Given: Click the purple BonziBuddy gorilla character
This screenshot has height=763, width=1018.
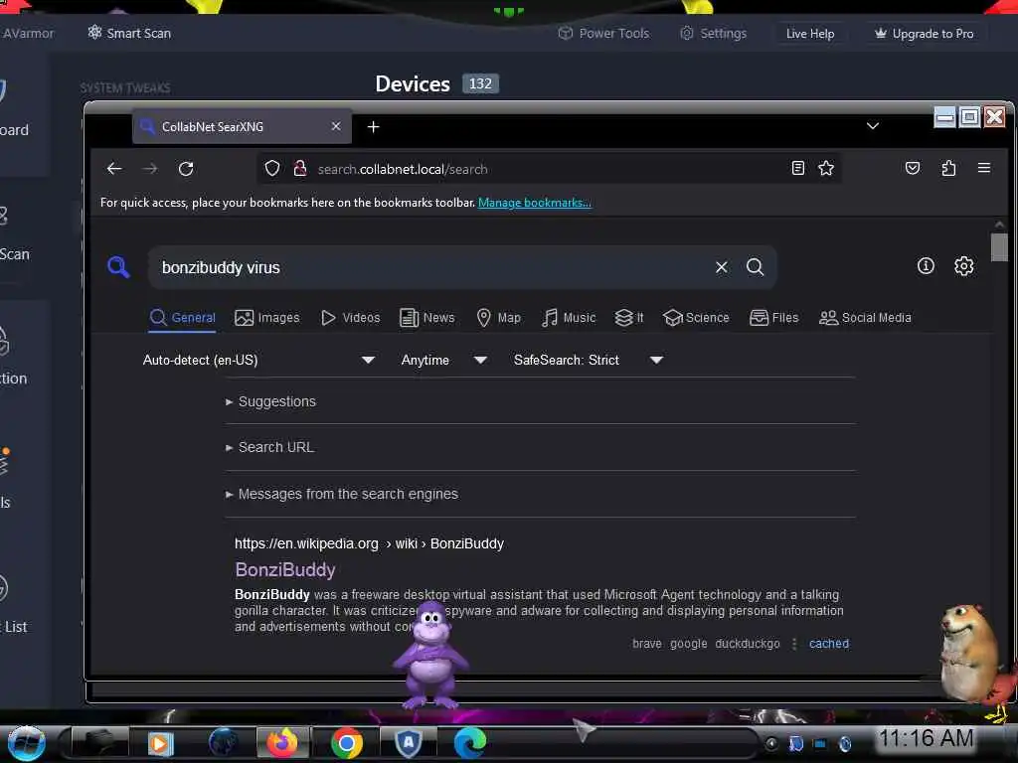Looking at the screenshot, I should (x=429, y=656).
